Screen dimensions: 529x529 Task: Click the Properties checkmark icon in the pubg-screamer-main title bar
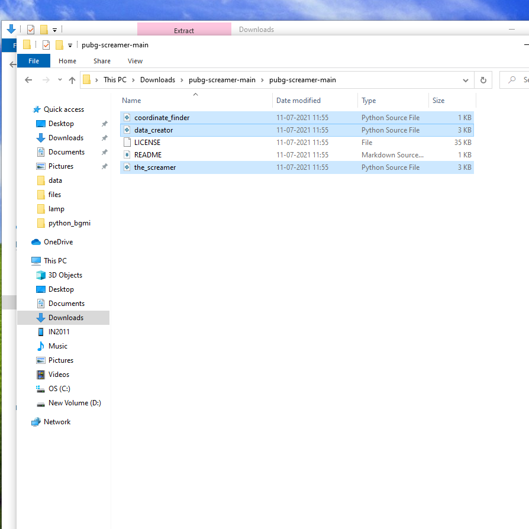pyautogui.click(x=46, y=45)
